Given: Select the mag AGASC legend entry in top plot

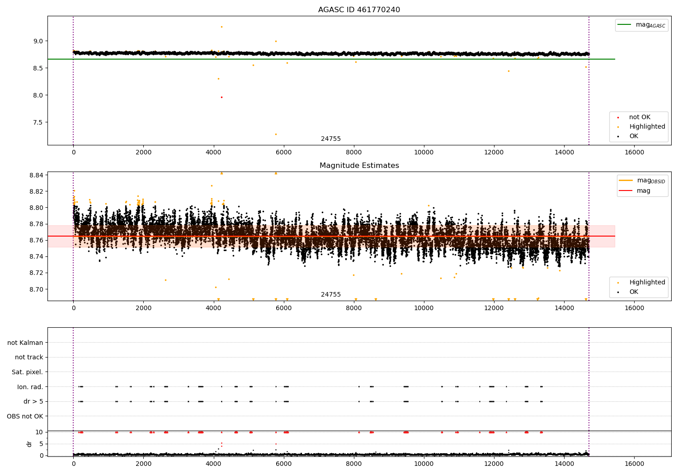Looking at the screenshot, I should pos(641,25).
